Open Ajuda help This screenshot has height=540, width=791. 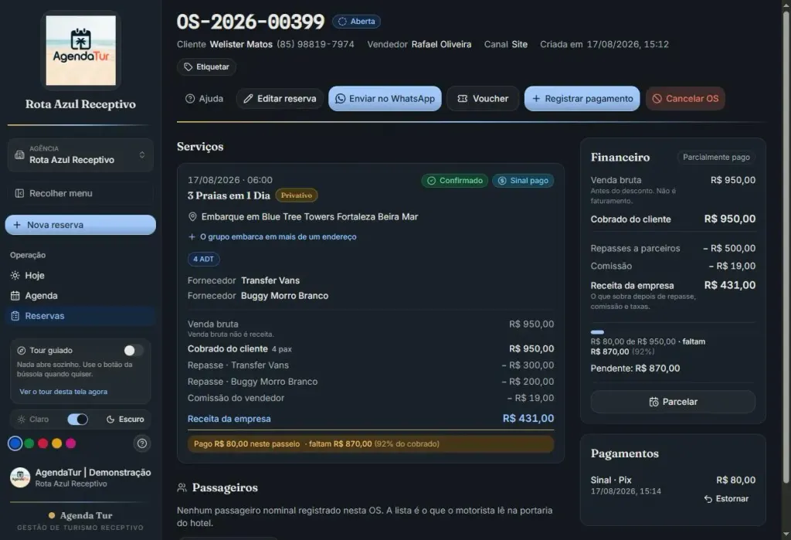click(x=204, y=98)
